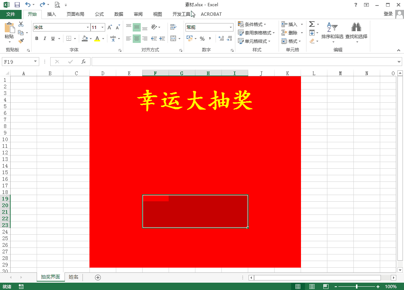Open the Name Box dropdown arrow

coord(35,62)
